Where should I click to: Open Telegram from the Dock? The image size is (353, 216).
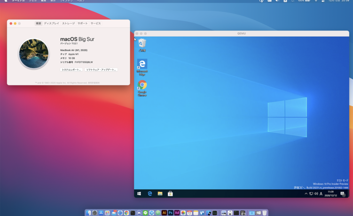tap(152, 213)
